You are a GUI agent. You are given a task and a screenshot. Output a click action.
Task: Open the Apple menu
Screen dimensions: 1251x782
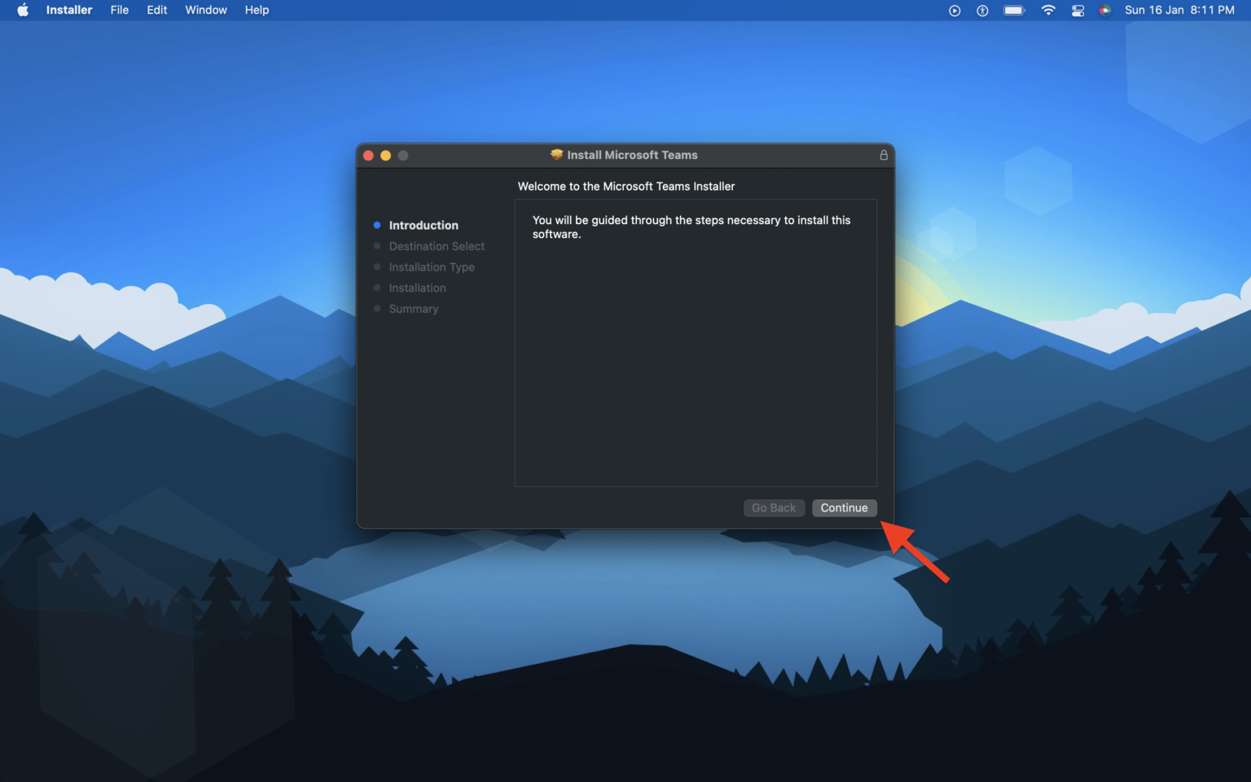[x=21, y=10]
